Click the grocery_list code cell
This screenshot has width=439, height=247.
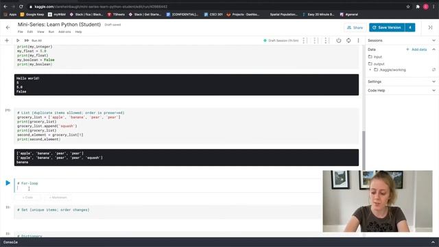(187, 126)
